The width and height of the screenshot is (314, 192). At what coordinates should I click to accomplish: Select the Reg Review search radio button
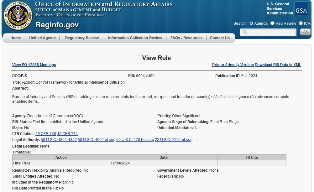coord(272,23)
